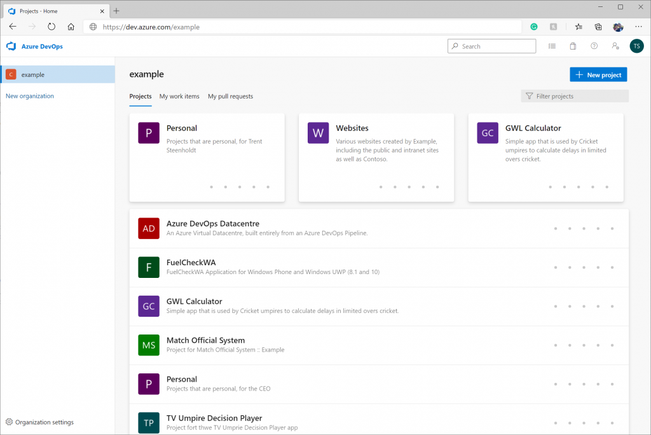Open the Websites card title

pyautogui.click(x=352, y=128)
